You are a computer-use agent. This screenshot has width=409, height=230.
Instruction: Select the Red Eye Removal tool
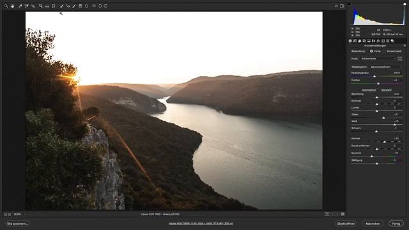click(68, 6)
